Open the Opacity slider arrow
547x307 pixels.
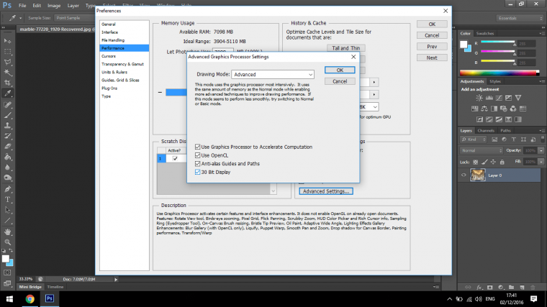click(541, 150)
